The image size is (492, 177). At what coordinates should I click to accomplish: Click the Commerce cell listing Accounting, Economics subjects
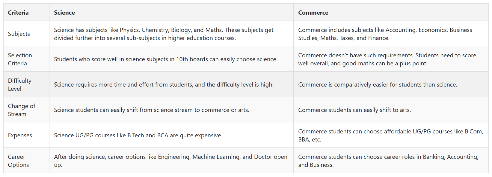[x=391, y=34]
